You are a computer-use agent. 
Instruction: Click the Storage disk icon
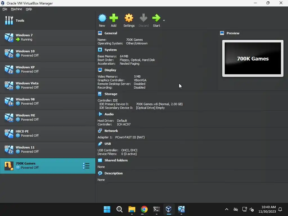point(100,94)
